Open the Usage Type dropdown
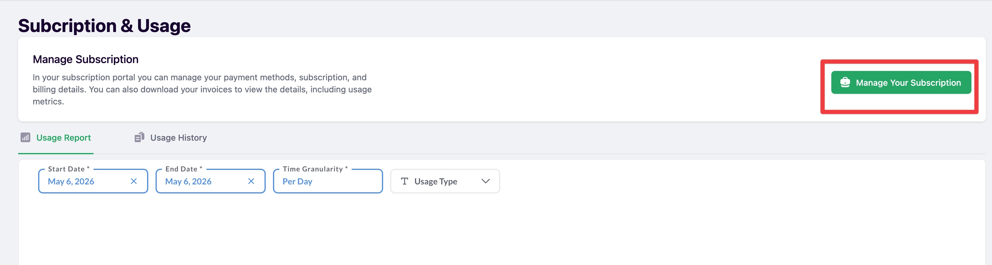The width and height of the screenshot is (992, 265). (445, 181)
